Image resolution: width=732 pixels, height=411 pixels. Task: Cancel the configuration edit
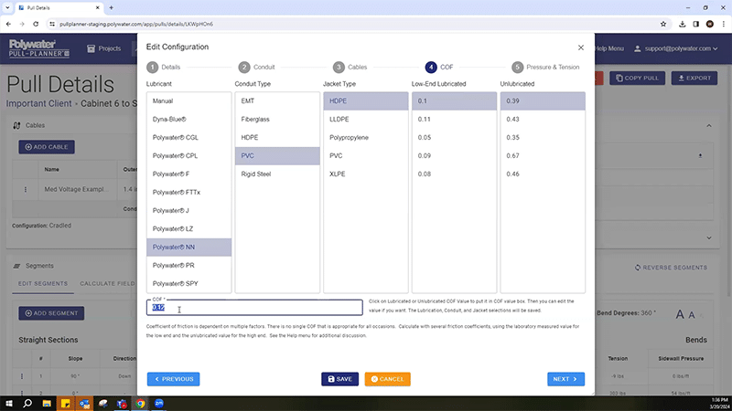click(x=387, y=379)
